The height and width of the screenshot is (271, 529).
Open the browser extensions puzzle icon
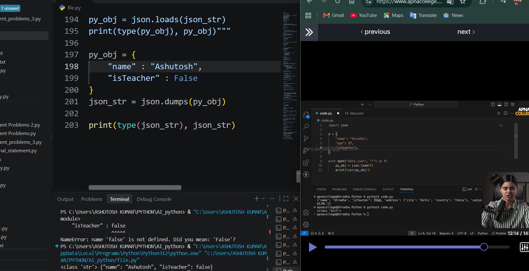tap(482, 2)
